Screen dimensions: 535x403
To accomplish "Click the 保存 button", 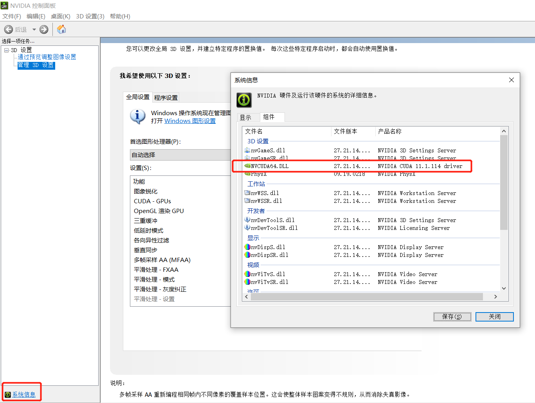I will click(x=452, y=316).
